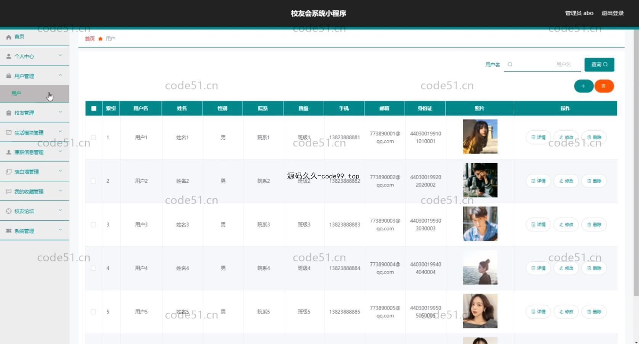639x344 pixels.
Task: Click the 表白墙管理 sidebar icon
Action: [x=8, y=172]
